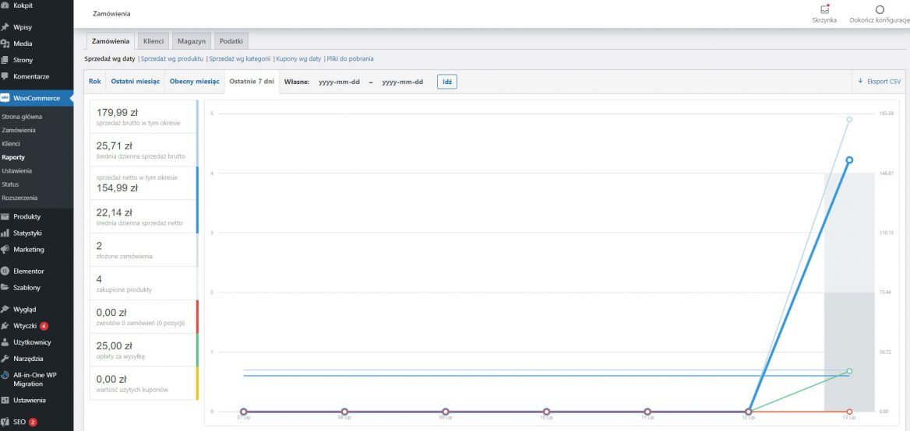This screenshot has width=910, height=431.
Task: Select the Obecny miesiąc range
Action: tap(195, 81)
